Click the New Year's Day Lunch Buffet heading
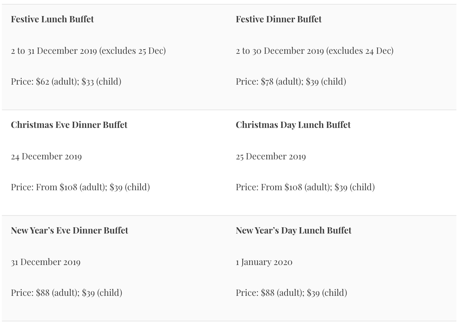The image size is (461, 326). coord(293,230)
